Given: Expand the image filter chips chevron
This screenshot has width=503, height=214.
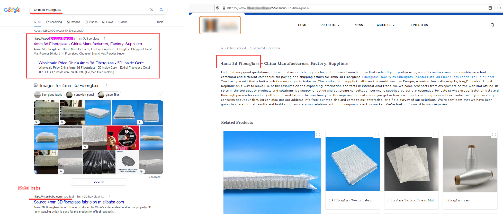Looking at the screenshot, I should tap(160, 95).
